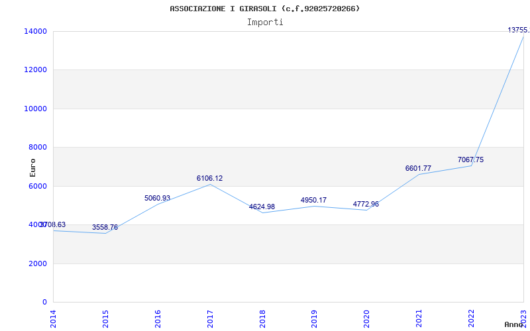The height and width of the screenshot is (331, 530).
Task: Click the Importi subtitle
Action: [x=265, y=23]
